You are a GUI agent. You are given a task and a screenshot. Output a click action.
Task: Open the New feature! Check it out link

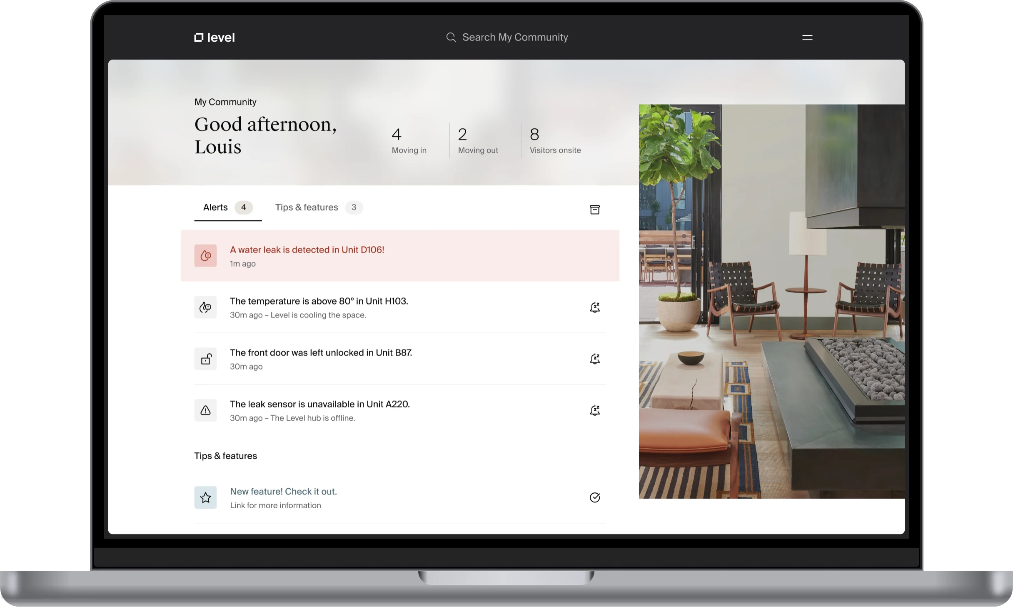pos(283,492)
